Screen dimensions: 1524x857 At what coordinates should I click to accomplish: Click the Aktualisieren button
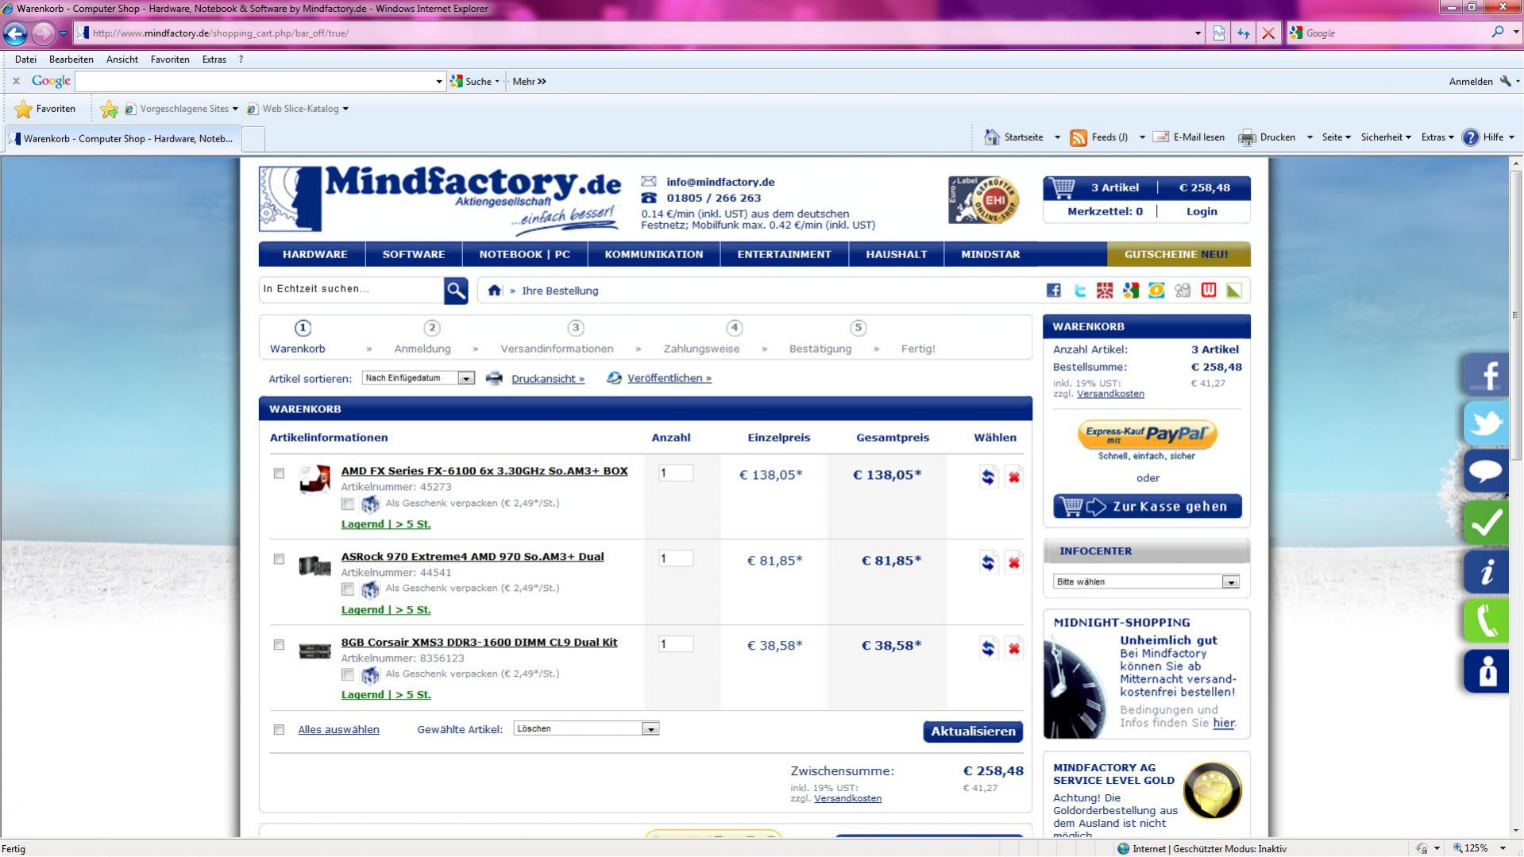pos(973,732)
